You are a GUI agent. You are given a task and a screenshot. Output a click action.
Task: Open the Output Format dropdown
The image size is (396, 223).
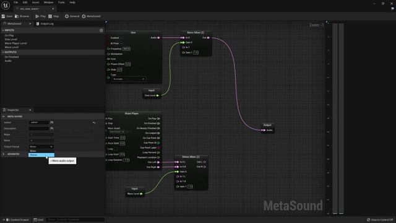click(x=41, y=147)
